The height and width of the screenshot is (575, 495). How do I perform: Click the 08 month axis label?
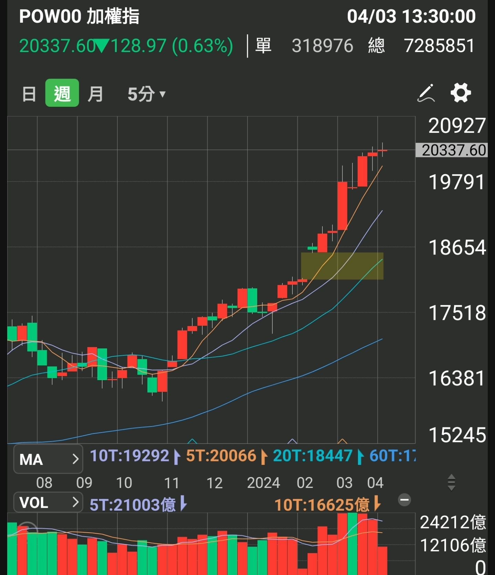(44, 483)
